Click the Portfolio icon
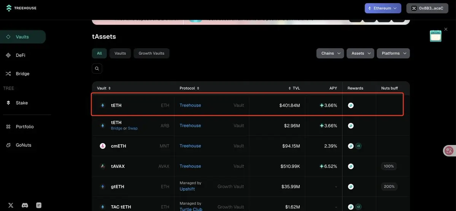Image resolution: width=456 pixels, height=211 pixels. click(8, 126)
